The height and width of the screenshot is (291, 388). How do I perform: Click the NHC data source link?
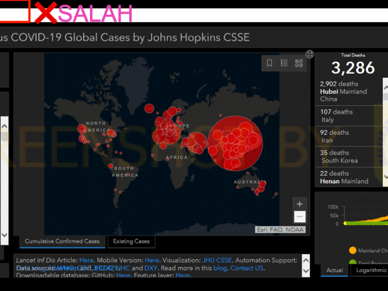[122, 268]
